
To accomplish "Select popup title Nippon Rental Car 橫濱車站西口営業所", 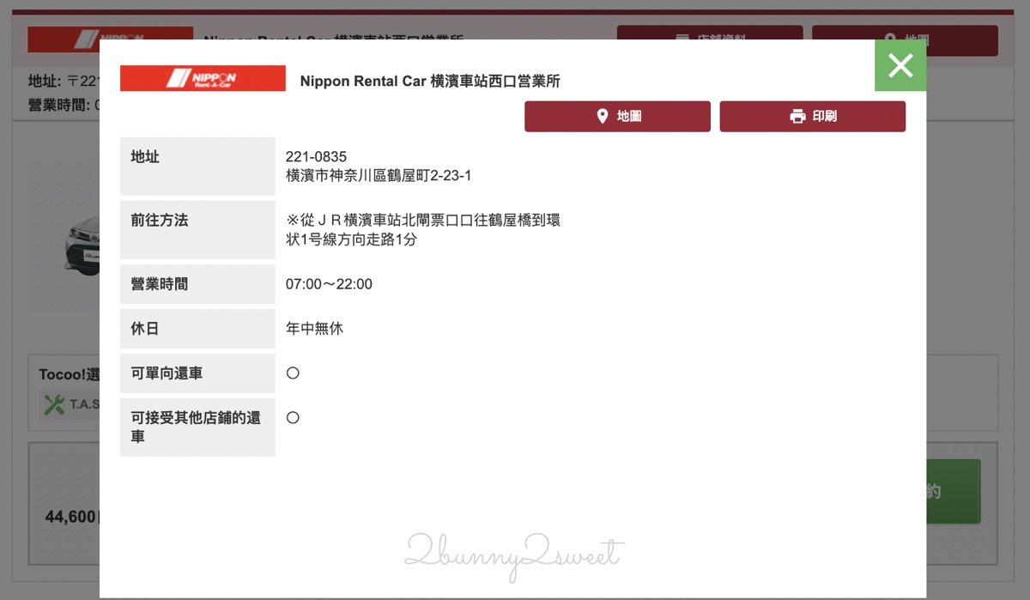I will pos(430,82).
